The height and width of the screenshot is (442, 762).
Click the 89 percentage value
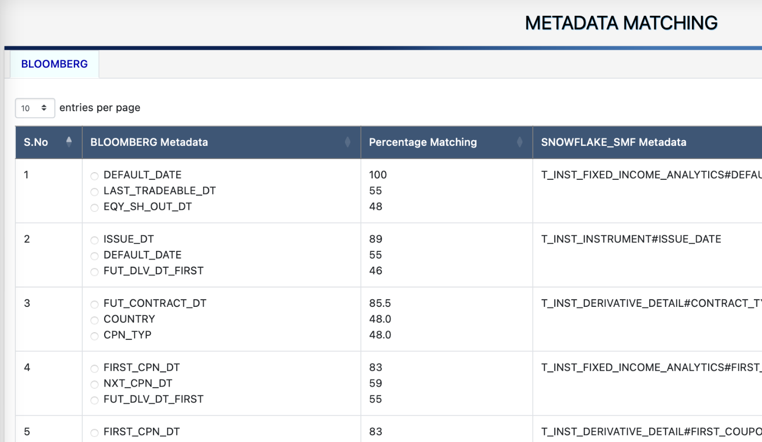375,239
